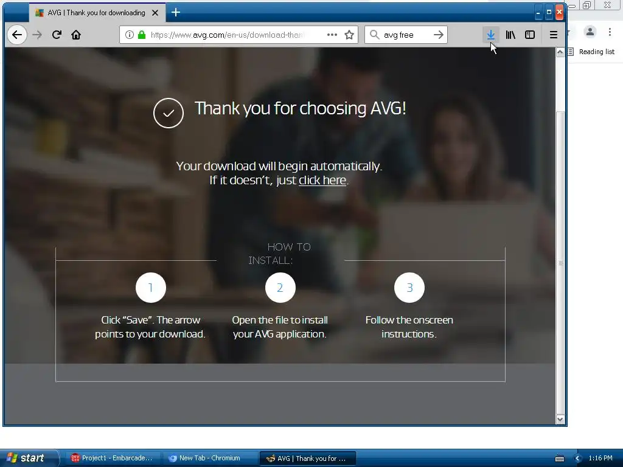The width and height of the screenshot is (623, 467).
Task: Select AVG Thank you taskbar button
Action: 307,458
